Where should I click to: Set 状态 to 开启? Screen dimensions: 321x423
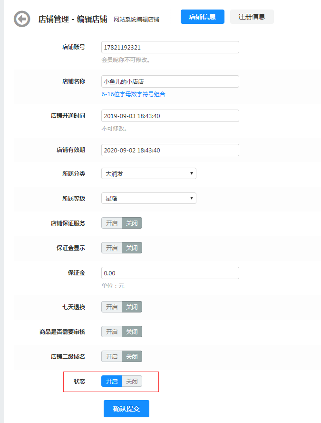tap(112, 382)
